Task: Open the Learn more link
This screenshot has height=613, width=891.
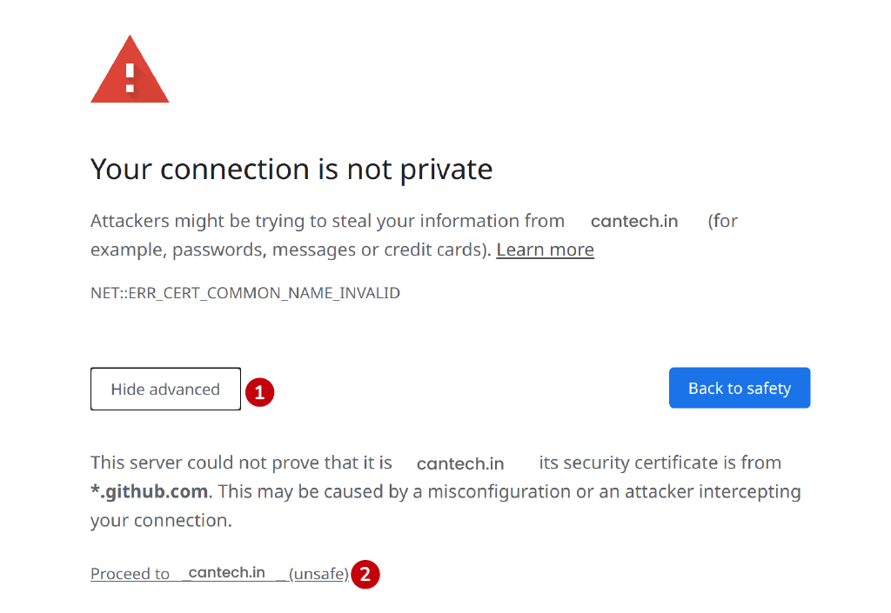Action: coord(545,250)
